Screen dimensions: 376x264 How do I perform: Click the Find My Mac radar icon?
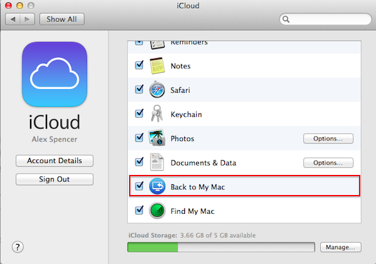(157, 211)
